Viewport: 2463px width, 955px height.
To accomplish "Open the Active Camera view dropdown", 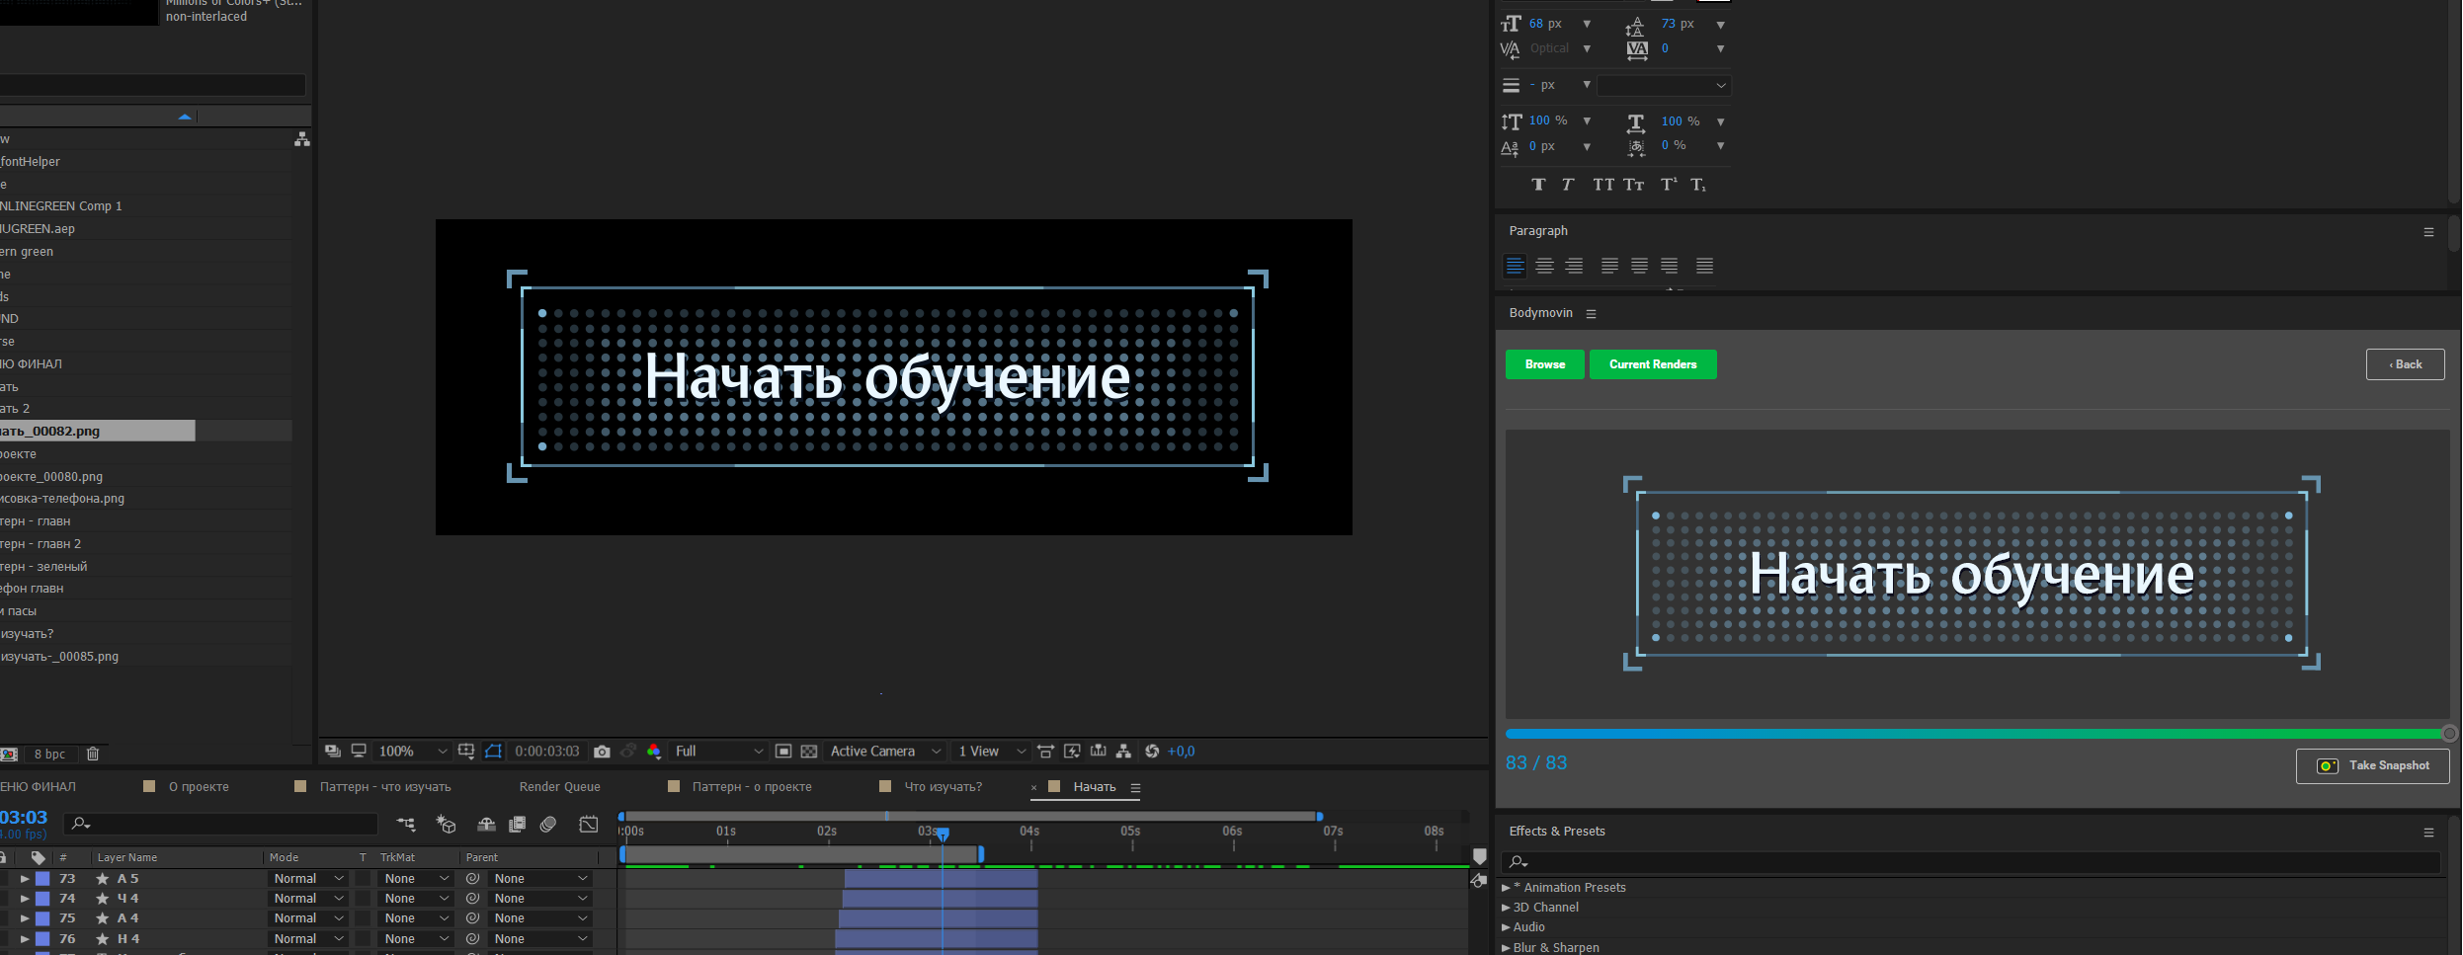I will pos(885,752).
